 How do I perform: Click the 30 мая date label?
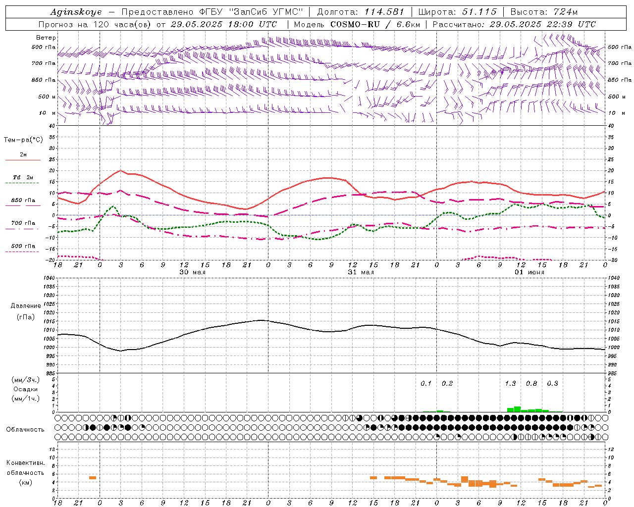click(192, 272)
